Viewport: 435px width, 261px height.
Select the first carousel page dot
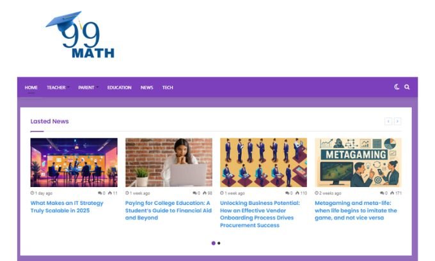click(213, 243)
